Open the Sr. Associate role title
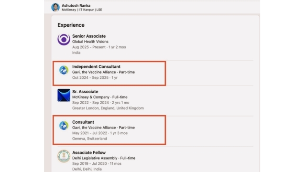This screenshot has height=172, width=306. pyautogui.click(x=85, y=91)
